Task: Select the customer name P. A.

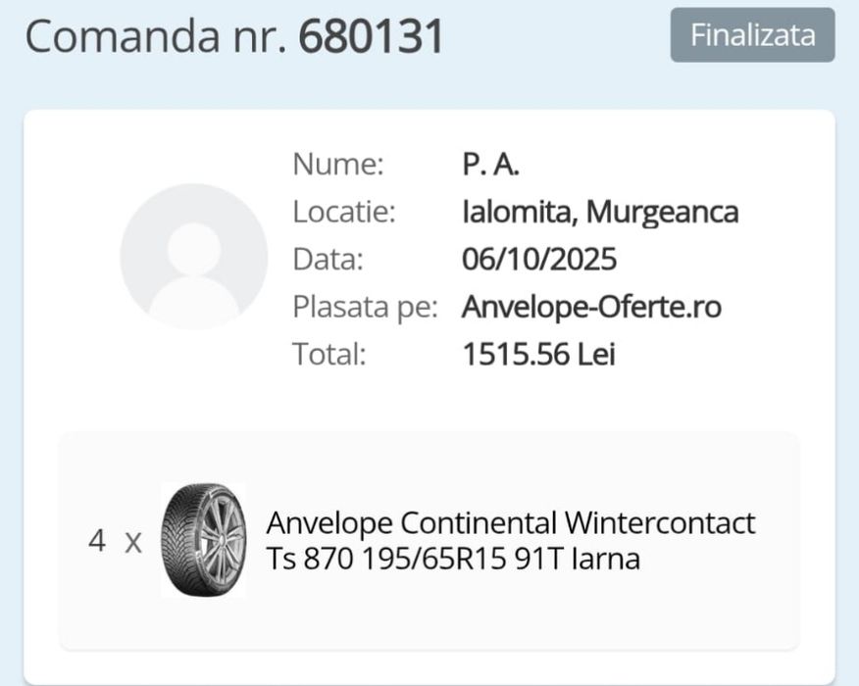Action: pyautogui.click(x=490, y=165)
